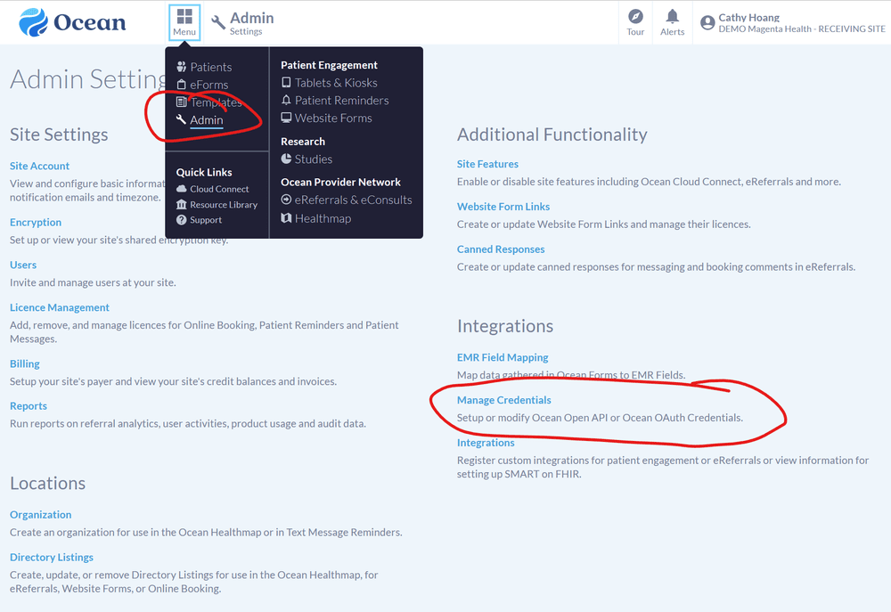Select Admin from the open menu

tap(206, 119)
